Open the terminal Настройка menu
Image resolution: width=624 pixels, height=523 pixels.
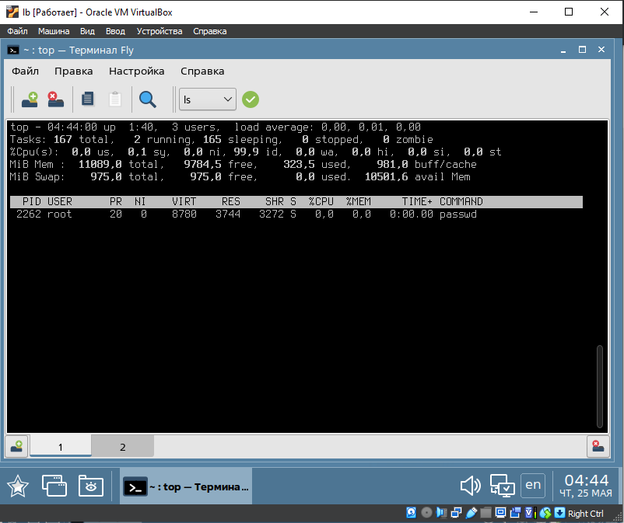tap(136, 71)
